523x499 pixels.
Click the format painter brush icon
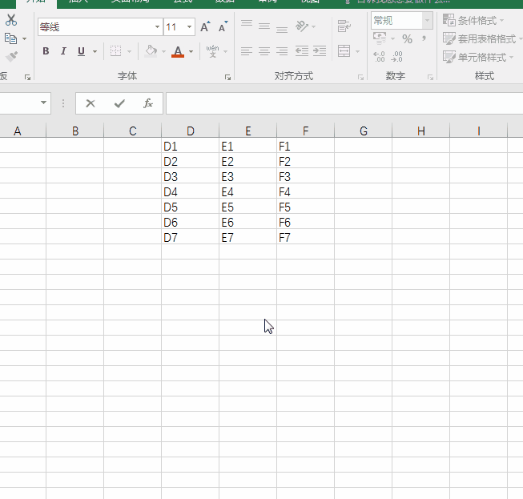pyautogui.click(x=11, y=56)
